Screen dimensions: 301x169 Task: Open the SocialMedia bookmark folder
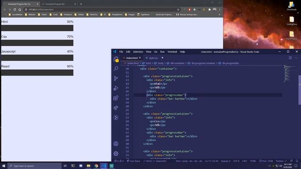16,15
